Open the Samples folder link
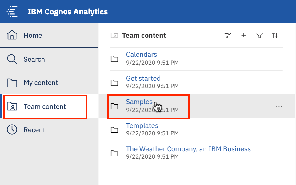This screenshot has width=296, height=185. pyautogui.click(x=139, y=102)
